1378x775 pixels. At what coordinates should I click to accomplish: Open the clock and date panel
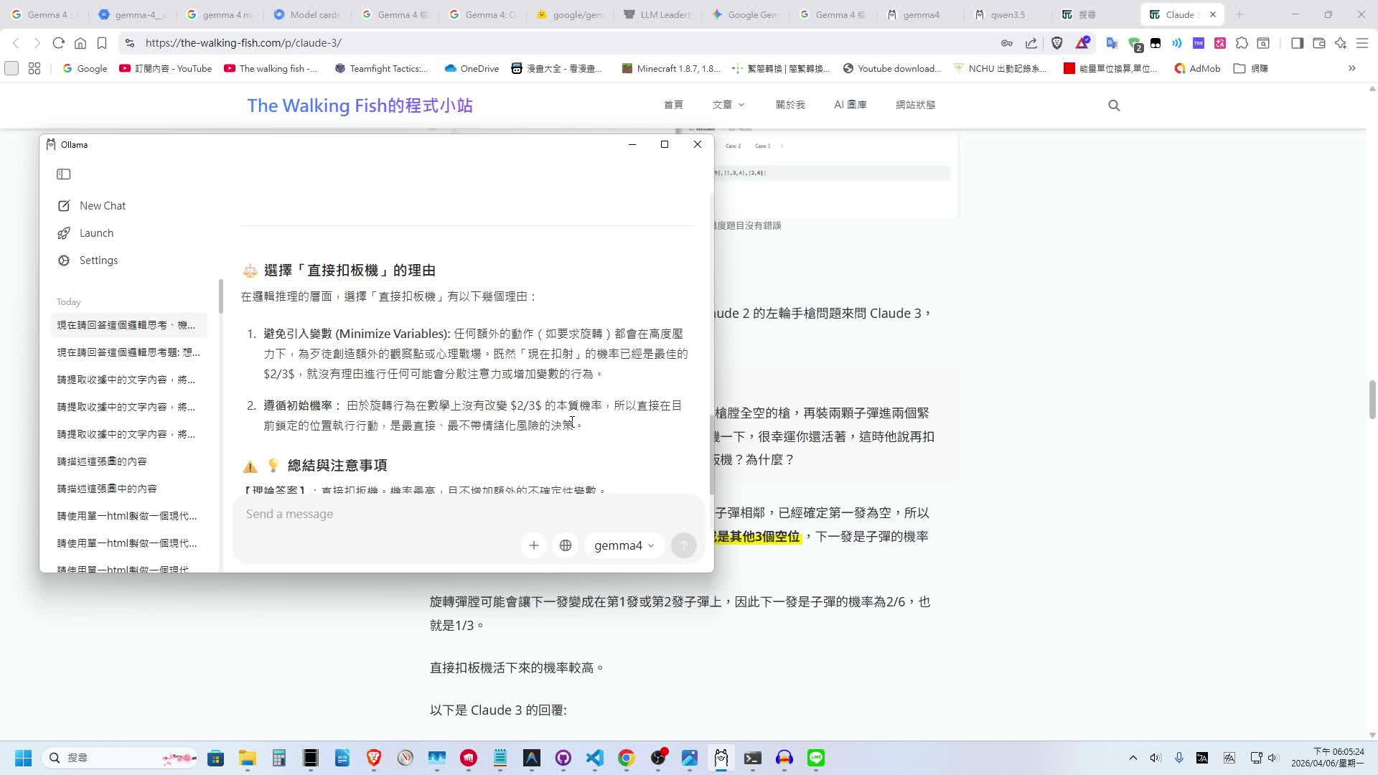(1328, 758)
